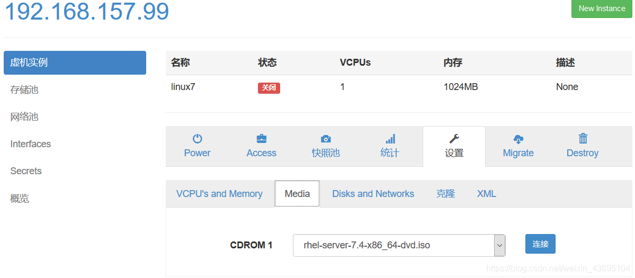The width and height of the screenshot is (635, 278).
Task: Open 存储池 in the sidebar
Action: [24, 90]
